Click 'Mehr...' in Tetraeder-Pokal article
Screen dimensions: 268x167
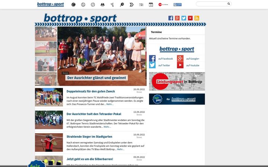(107, 127)
